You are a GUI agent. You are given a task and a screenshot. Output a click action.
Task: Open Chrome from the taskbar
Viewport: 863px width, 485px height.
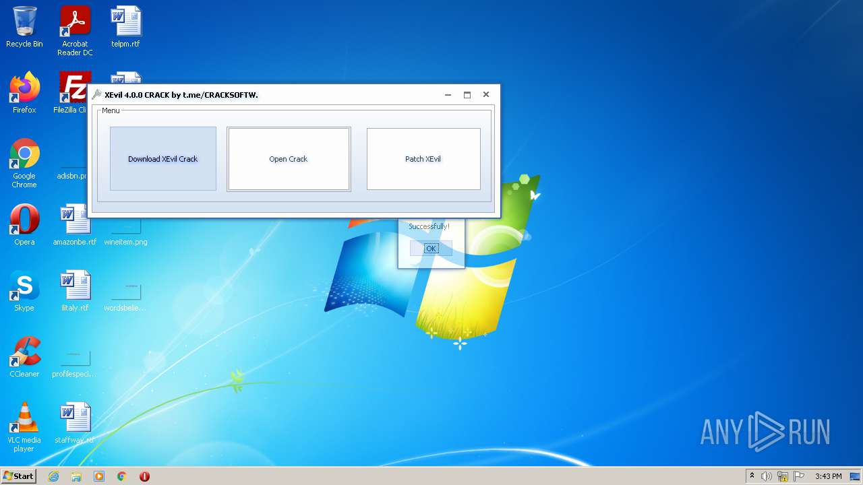pyautogui.click(x=122, y=476)
